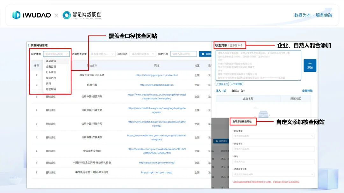Click the 批量上传 button
This screenshot has width=344, height=193.
click(x=222, y=84)
